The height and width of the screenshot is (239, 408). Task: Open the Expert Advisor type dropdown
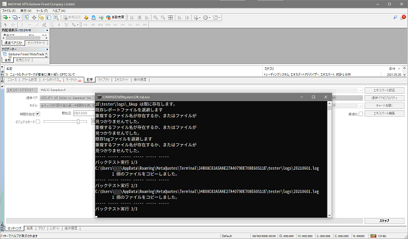click(22, 90)
